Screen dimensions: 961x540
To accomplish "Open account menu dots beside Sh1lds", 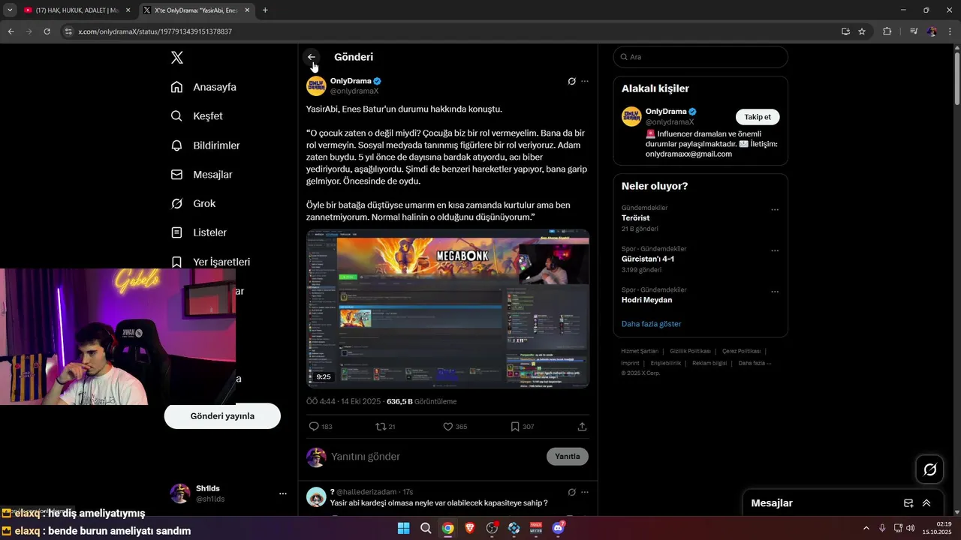I will click(283, 493).
